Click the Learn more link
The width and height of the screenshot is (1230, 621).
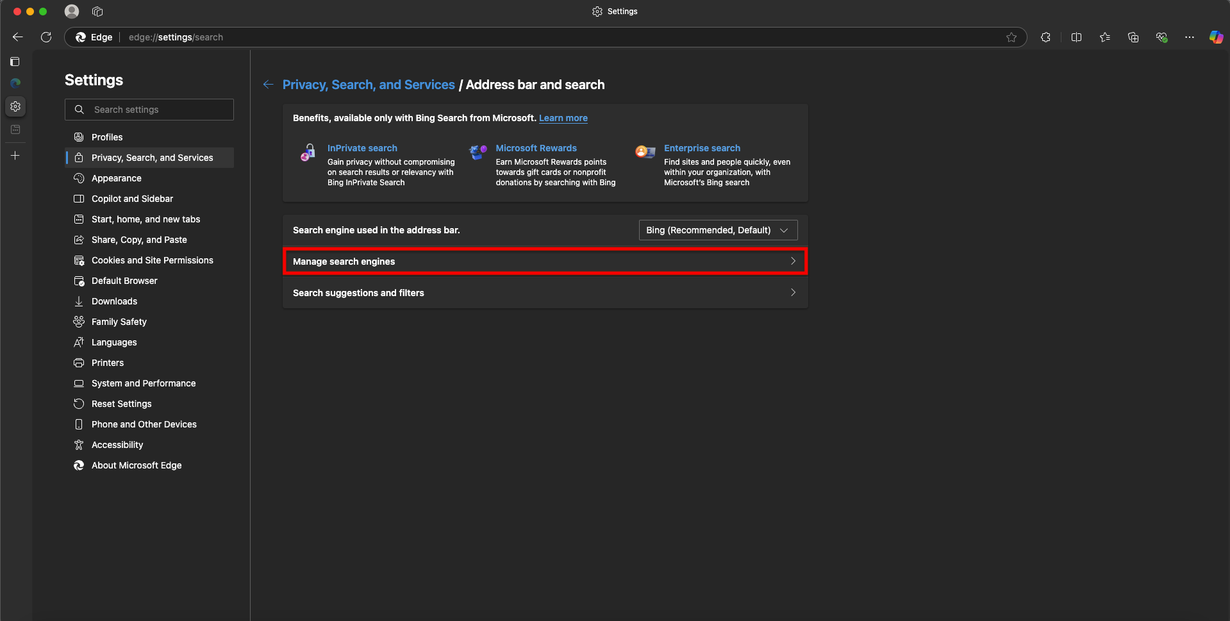(x=563, y=118)
